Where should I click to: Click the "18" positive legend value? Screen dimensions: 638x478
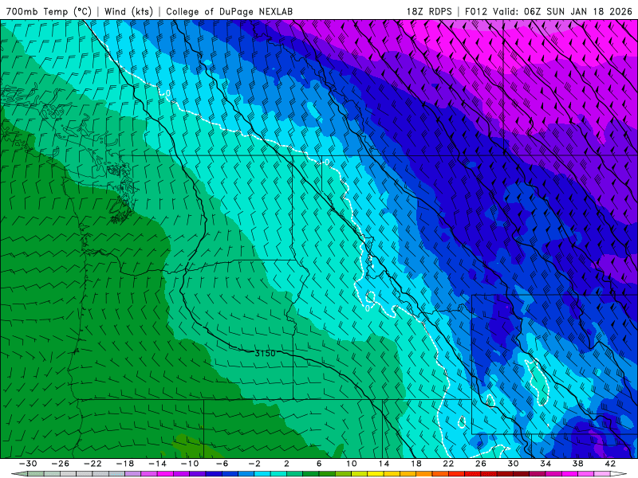416,464
